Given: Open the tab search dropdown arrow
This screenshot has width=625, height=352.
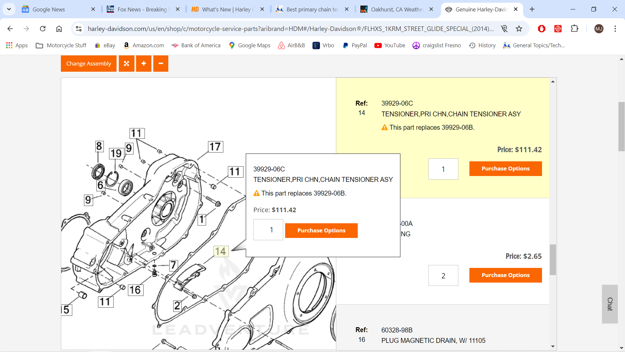Looking at the screenshot, I should (9, 9).
